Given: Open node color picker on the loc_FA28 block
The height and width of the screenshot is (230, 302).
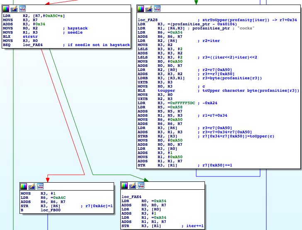Looking at the screenshot, I should (x=141, y=8).
